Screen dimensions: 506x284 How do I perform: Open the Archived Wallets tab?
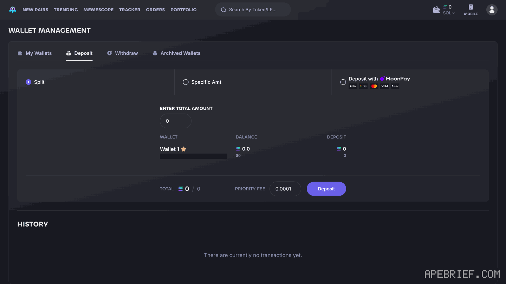pos(176,53)
